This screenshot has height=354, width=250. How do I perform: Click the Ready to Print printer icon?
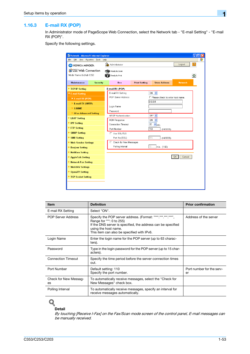(107, 76)
